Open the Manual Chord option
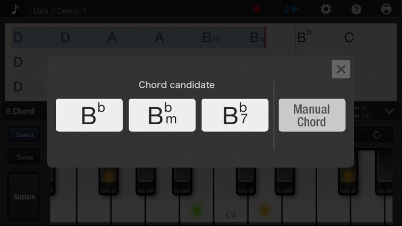This screenshot has width=402, height=226. pyautogui.click(x=312, y=115)
